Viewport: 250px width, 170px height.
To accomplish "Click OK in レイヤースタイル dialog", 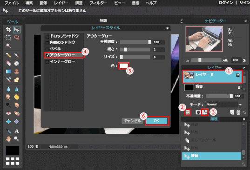I will click(156, 121).
